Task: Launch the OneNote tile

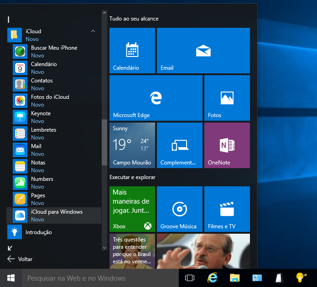Action: tap(227, 145)
